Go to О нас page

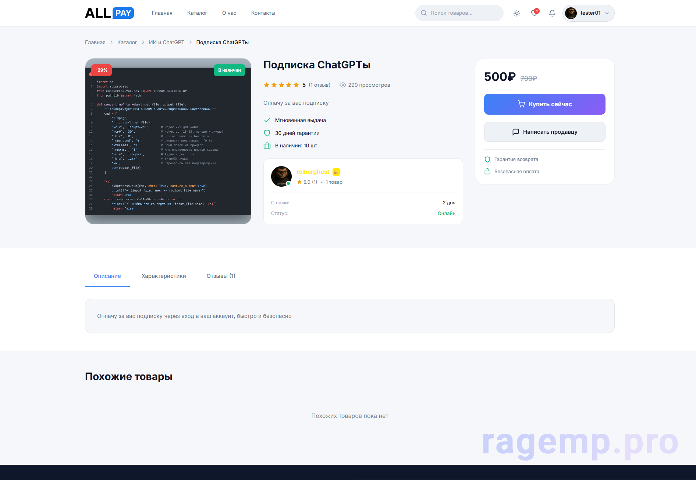coord(229,13)
